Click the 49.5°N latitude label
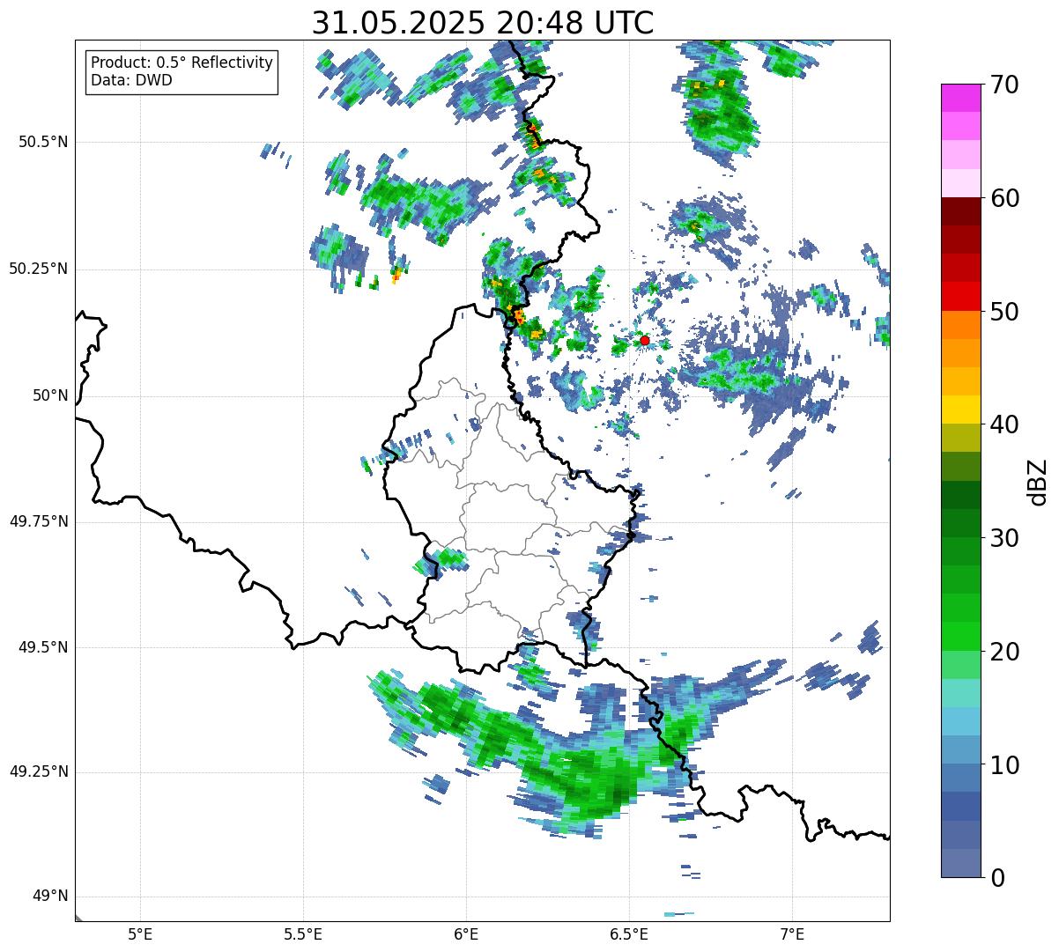This screenshot has width=1059, height=952. coord(42,647)
